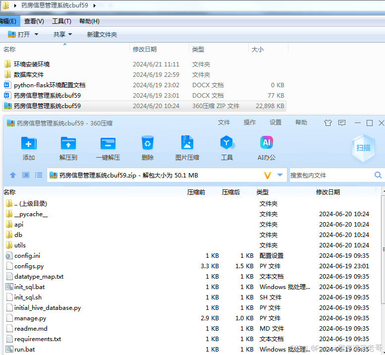Select the config.ini file icon
The width and height of the screenshot is (385, 355).
coord(9,256)
